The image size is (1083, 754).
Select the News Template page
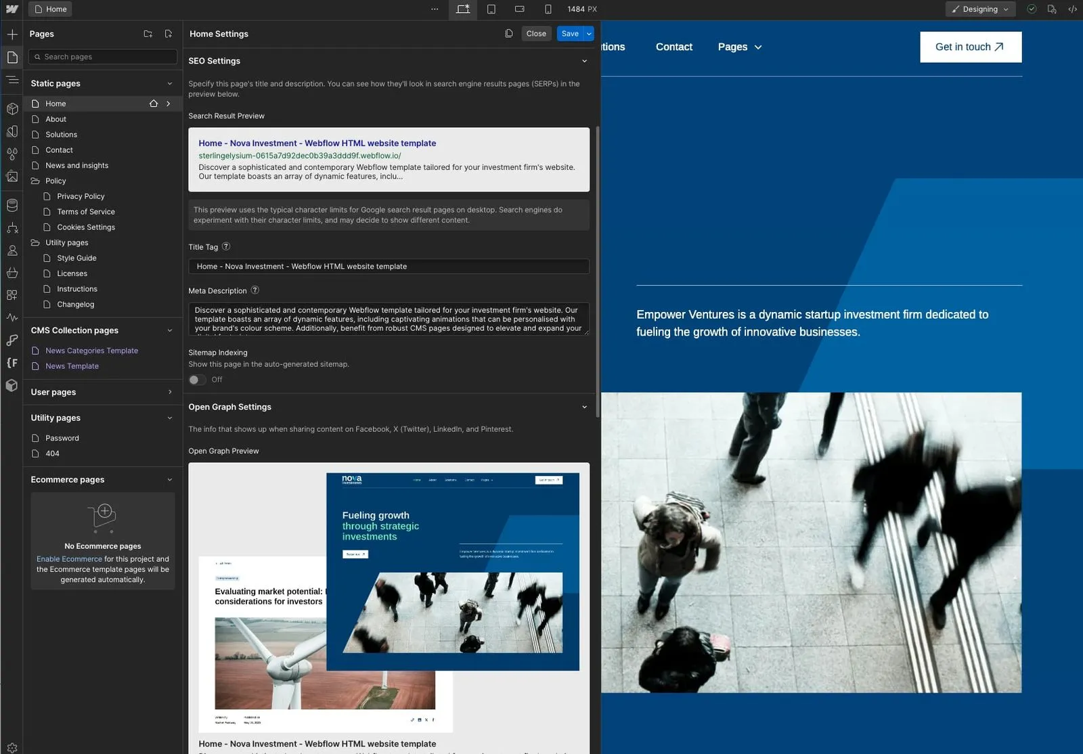coord(71,365)
